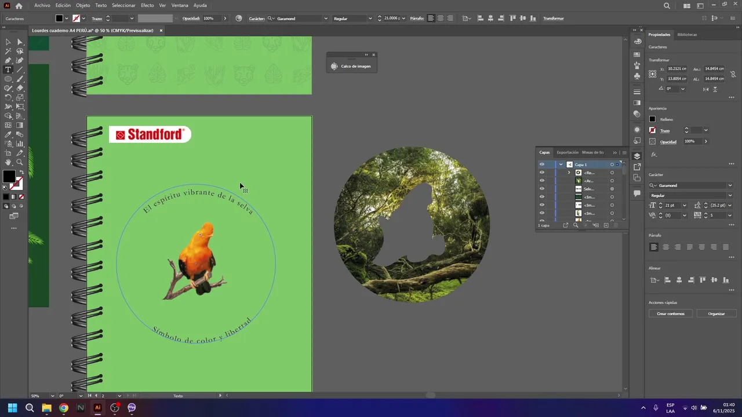Click the fx effects icon
The image size is (742, 417).
(x=654, y=155)
